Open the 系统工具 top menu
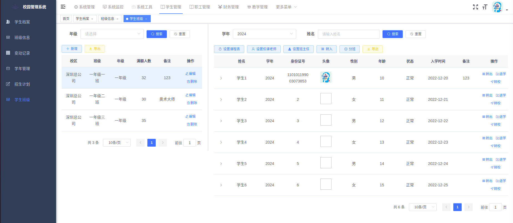This screenshot has height=223, width=513. pos(142,7)
